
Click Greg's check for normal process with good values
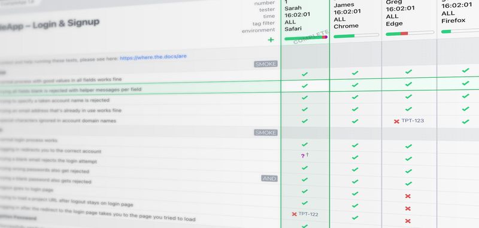pos(409,72)
